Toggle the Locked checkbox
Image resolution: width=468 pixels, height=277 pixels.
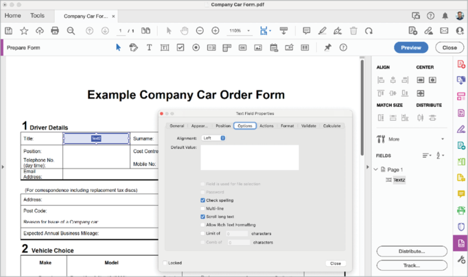(x=165, y=263)
